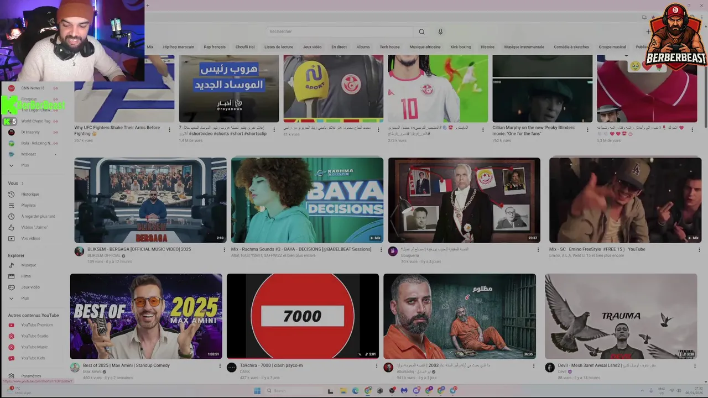708x398 pixels.
Task: Open the Dr Insanity subscription
Action: (30, 132)
